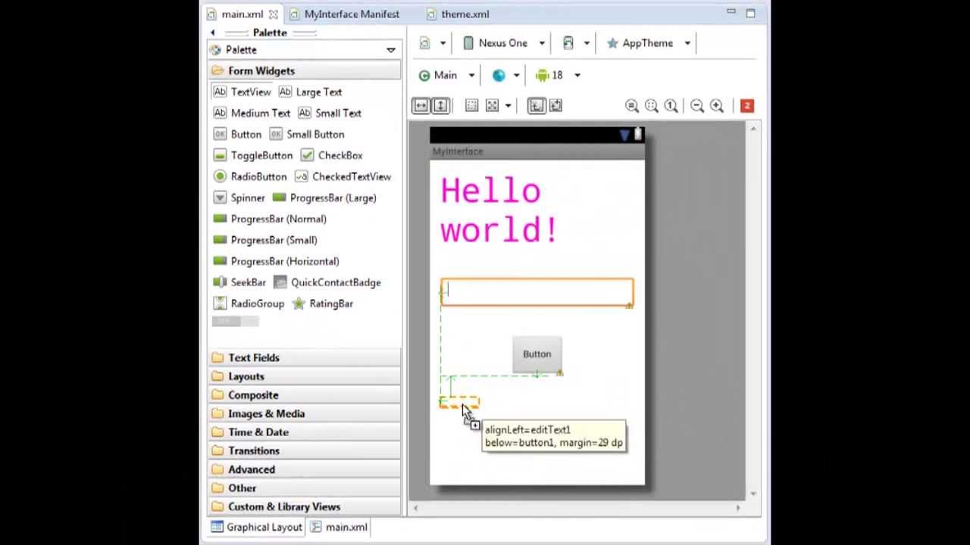Pick the Large Text widget from palette
The width and height of the screenshot is (970, 545).
(310, 92)
